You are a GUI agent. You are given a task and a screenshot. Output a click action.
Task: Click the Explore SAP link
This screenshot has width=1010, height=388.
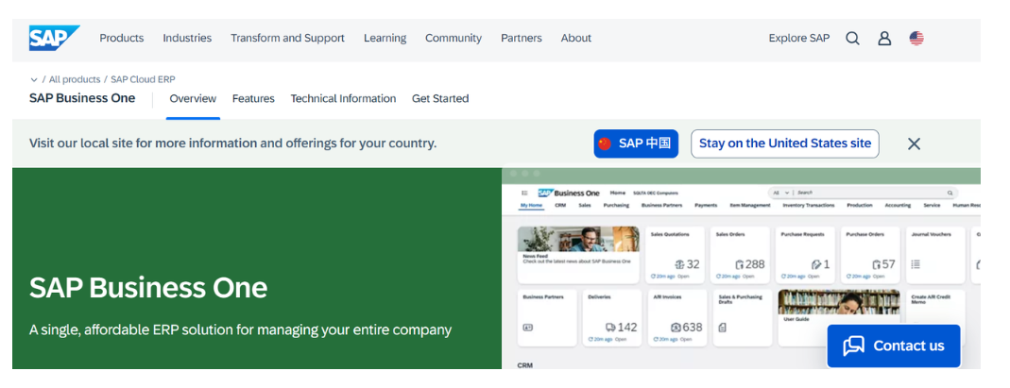click(x=798, y=39)
